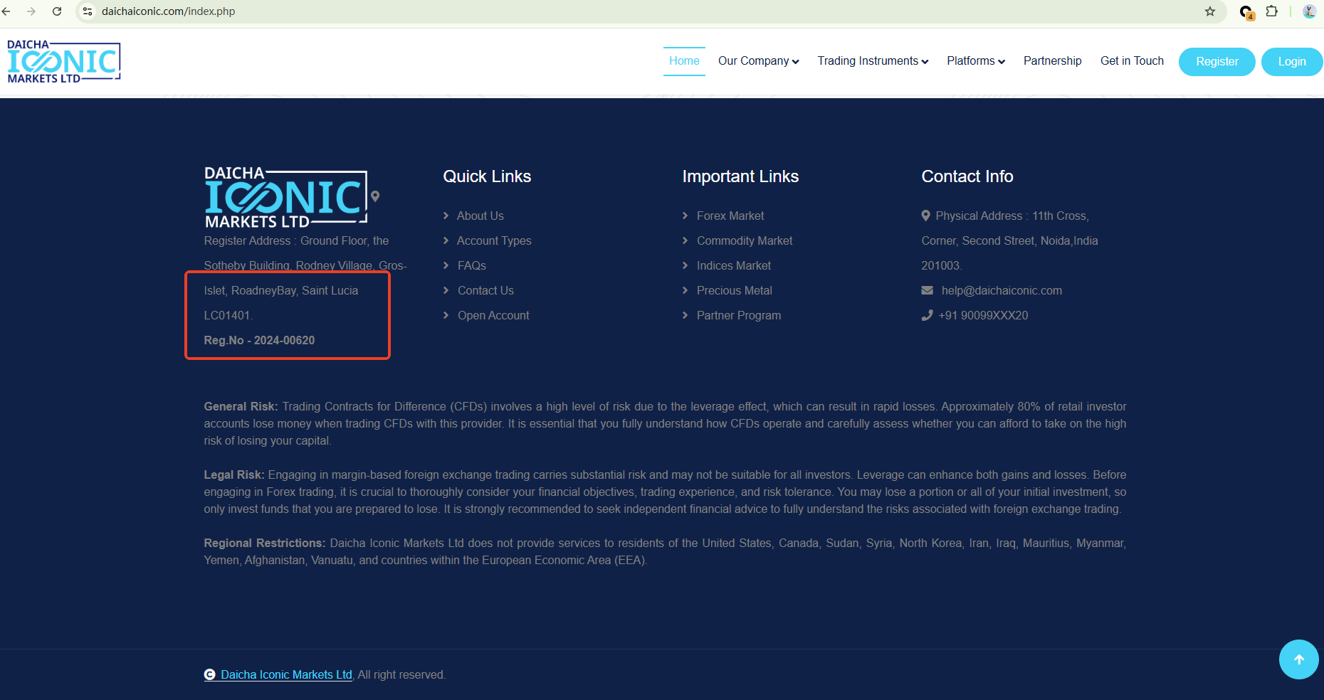Click the Legal Risk label
The width and height of the screenshot is (1324, 700).
tap(234, 474)
